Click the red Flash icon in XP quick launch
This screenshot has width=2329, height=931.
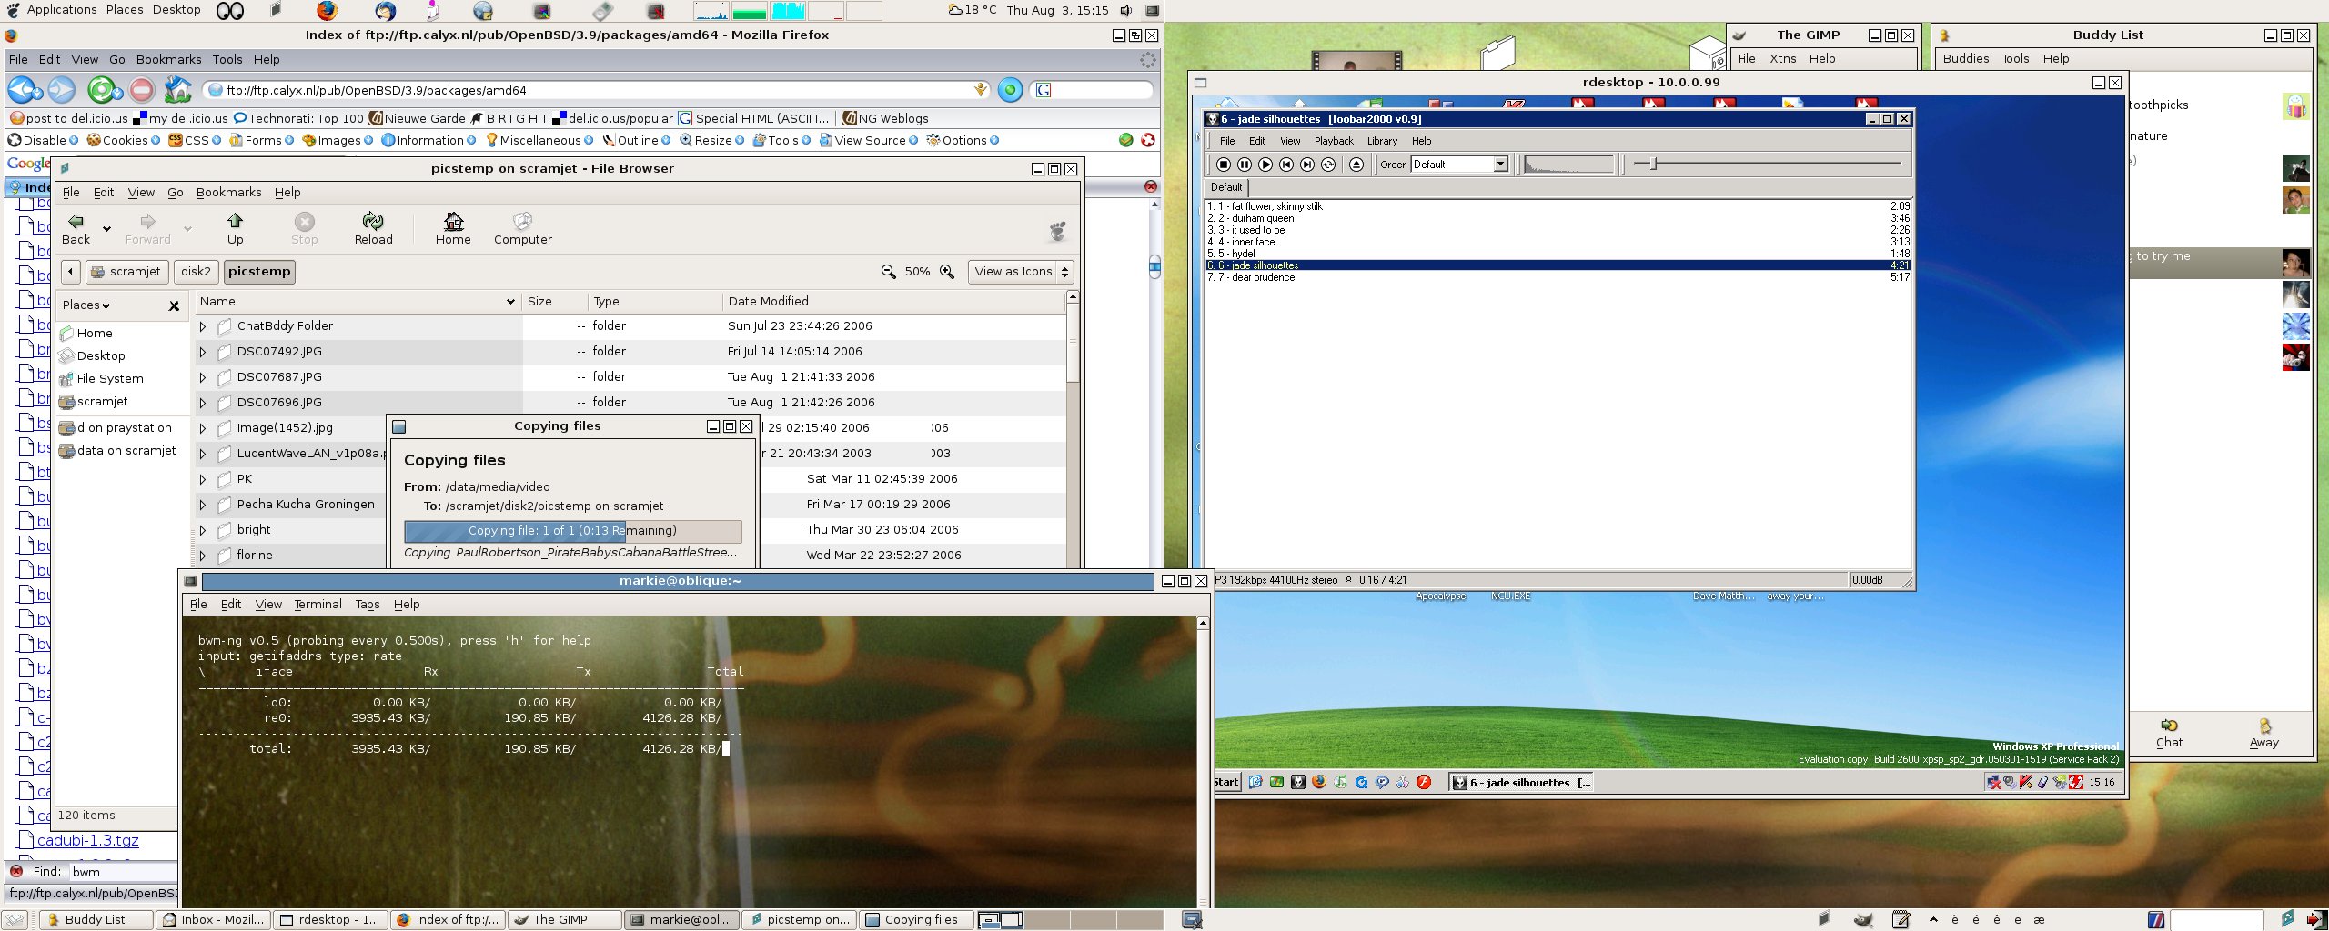coord(1424,782)
